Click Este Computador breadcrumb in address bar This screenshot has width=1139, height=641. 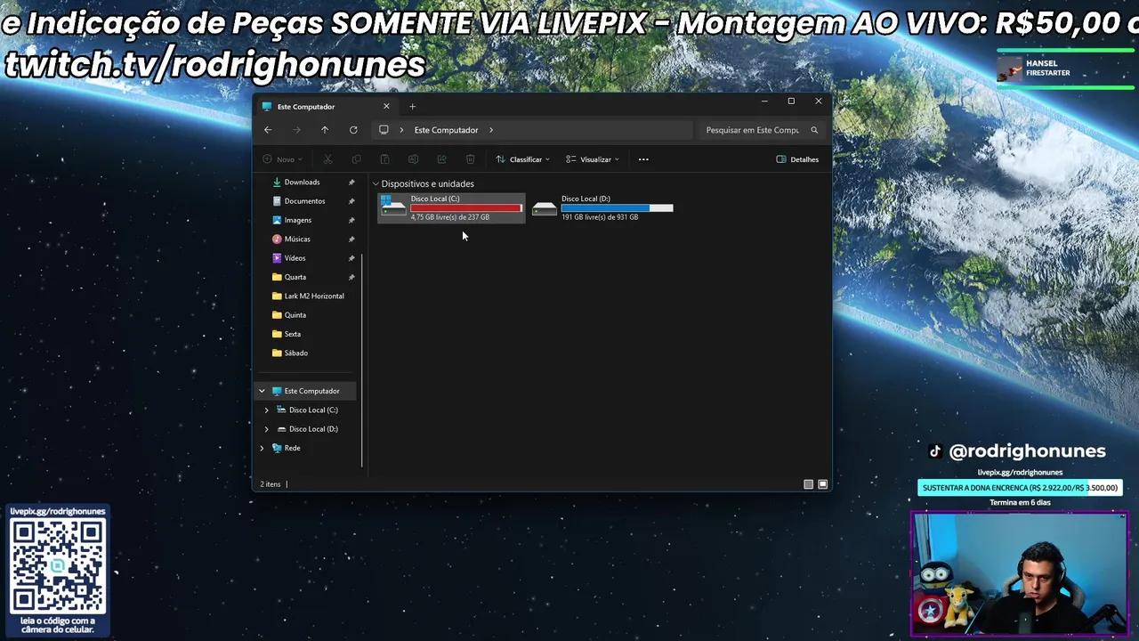[446, 130]
